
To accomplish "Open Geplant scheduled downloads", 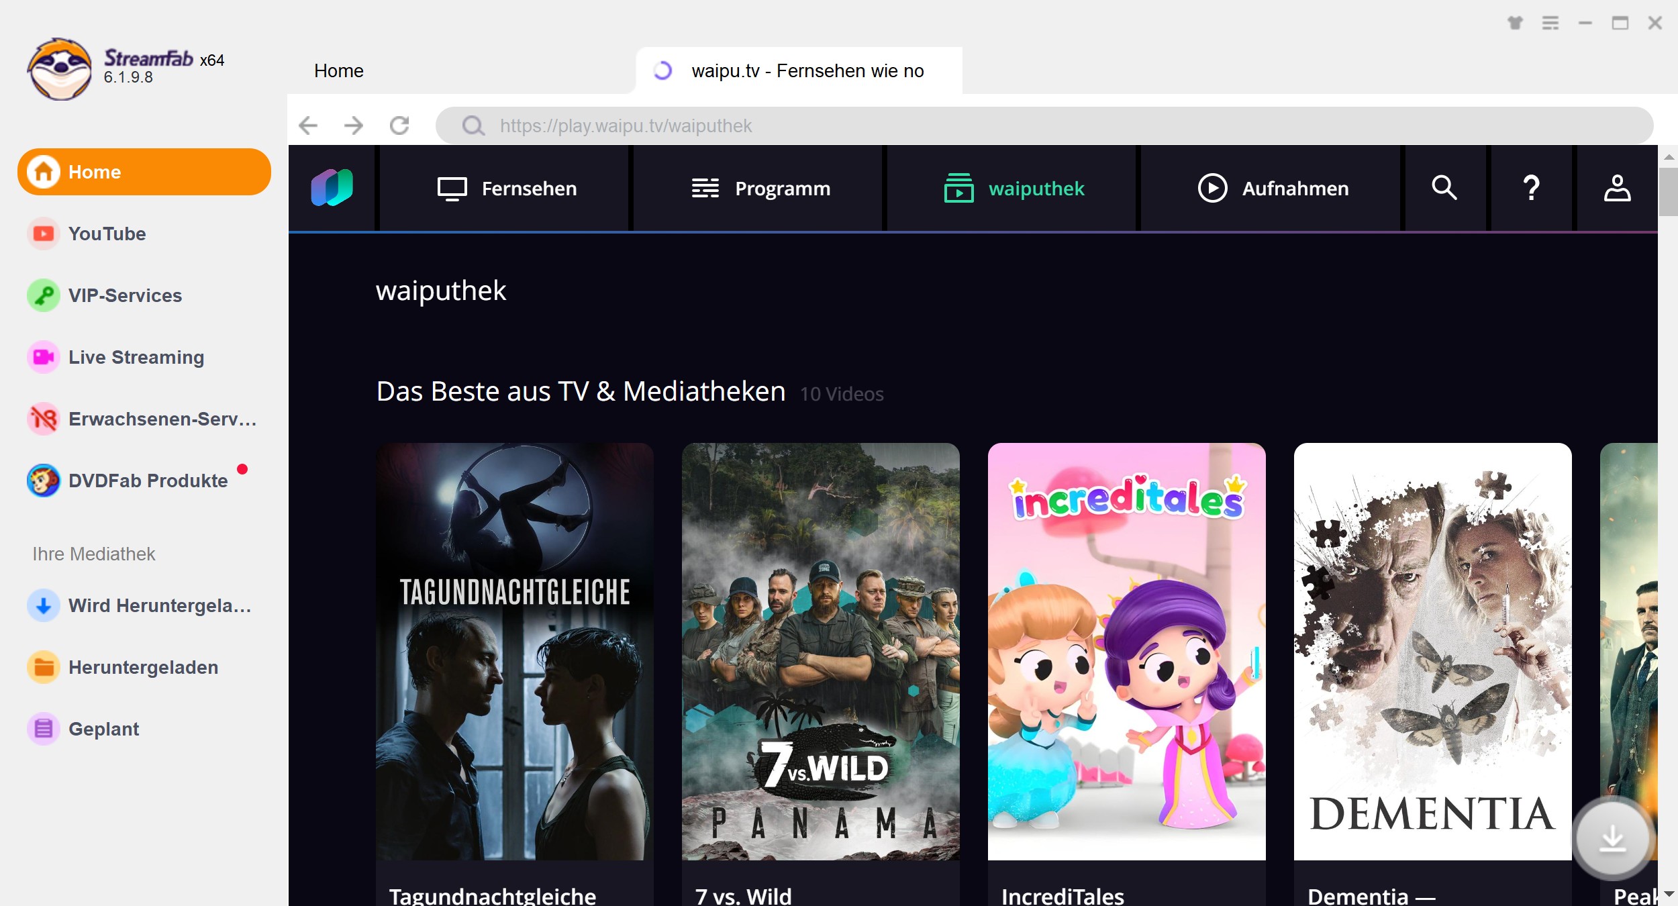I will (144, 729).
